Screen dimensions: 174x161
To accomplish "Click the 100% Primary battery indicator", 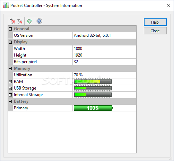I will 93,108.
